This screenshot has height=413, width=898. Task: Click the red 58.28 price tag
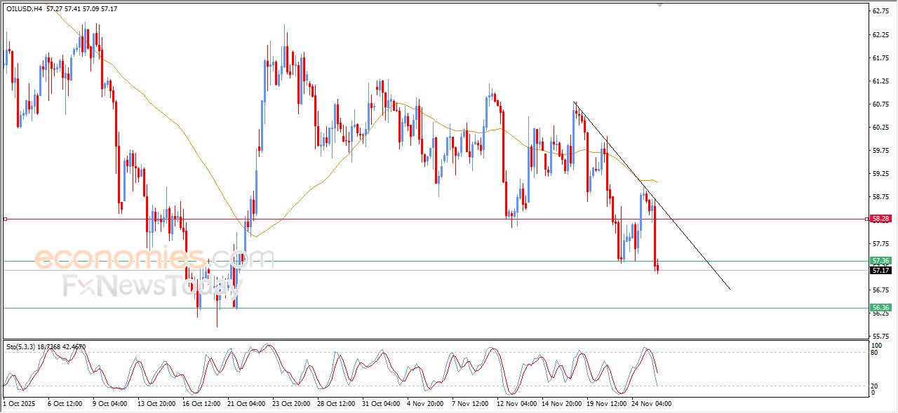pos(880,219)
